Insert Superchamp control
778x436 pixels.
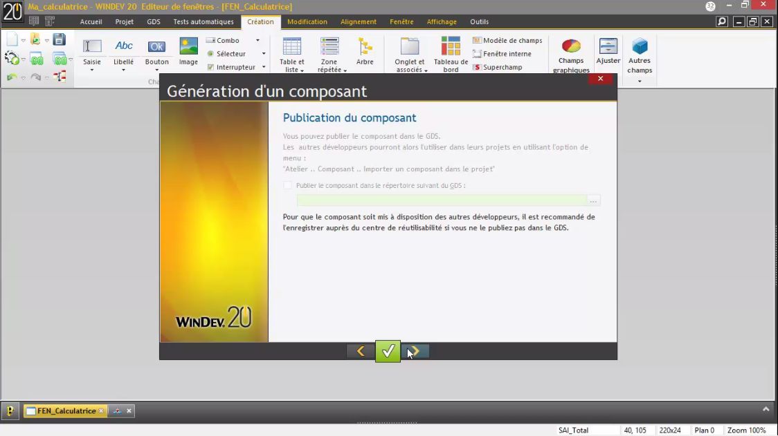point(497,67)
